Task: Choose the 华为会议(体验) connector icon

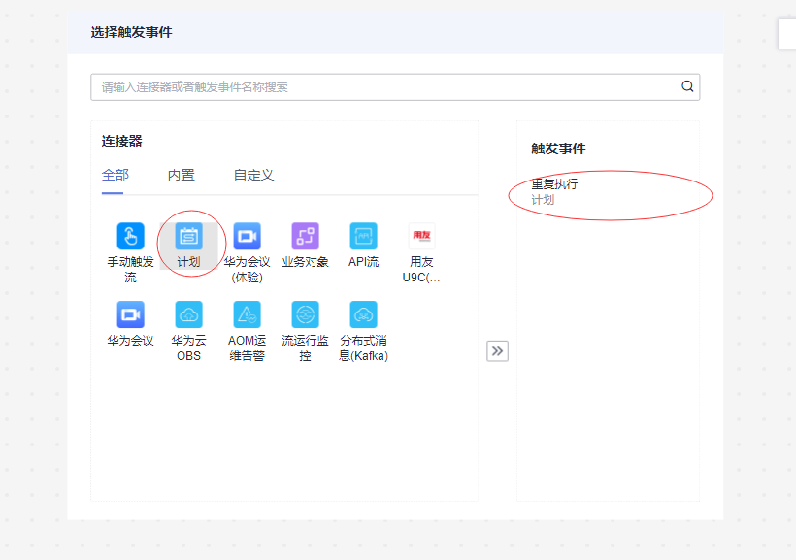Action: pyautogui.click(x=248, y=236)
